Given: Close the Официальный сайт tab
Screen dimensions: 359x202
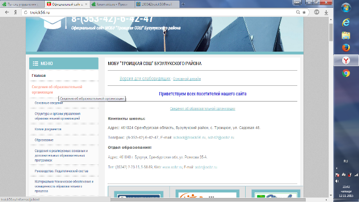Looking at the screenshot, I should point(86,4).
